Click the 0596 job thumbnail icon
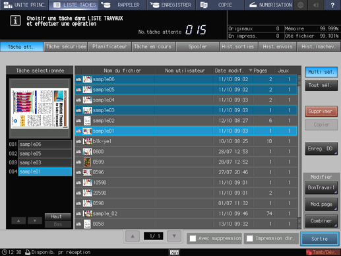 coord(87,172)
